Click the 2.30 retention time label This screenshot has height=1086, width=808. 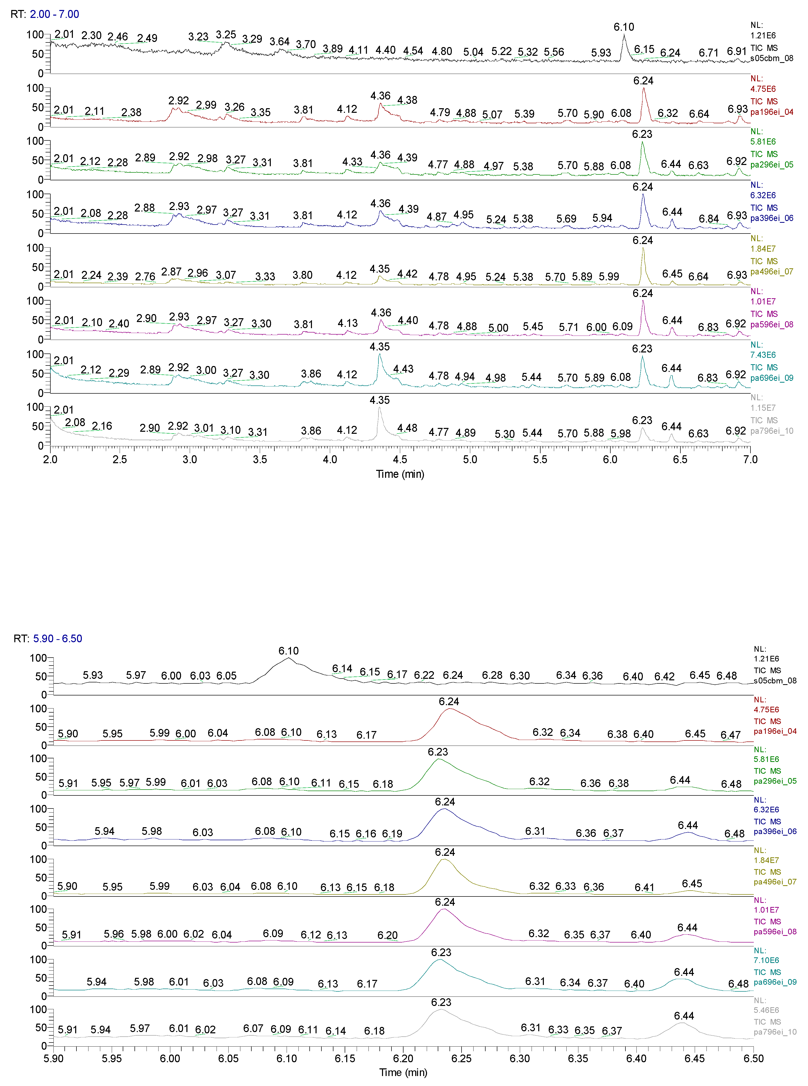point(92,35)
